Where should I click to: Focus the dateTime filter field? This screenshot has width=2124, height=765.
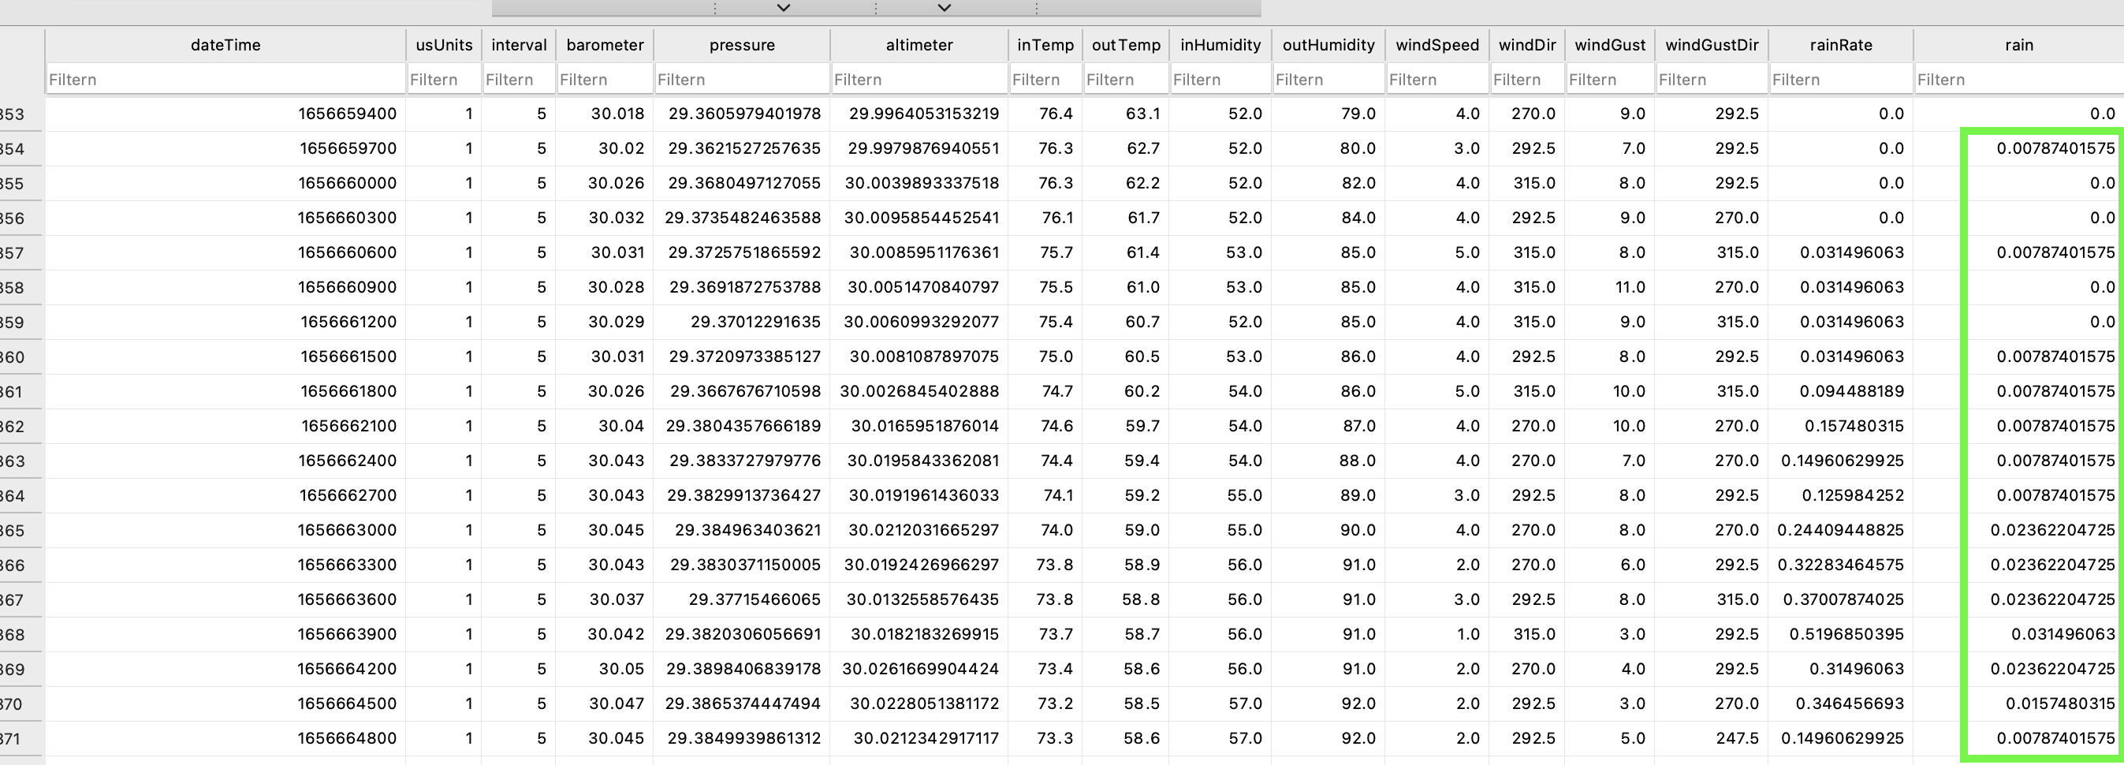pos(225,79)
